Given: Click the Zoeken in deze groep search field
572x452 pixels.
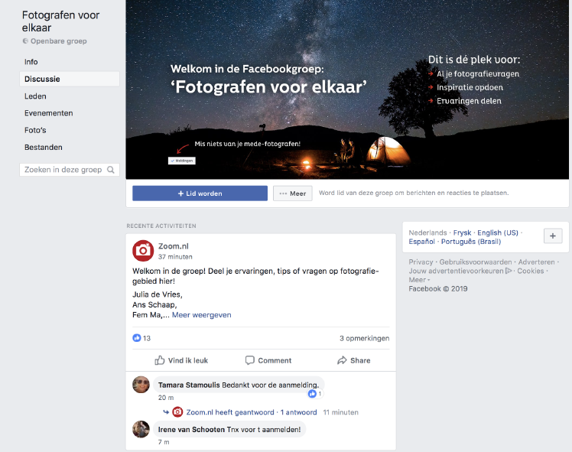Looking at the screenshot, I should click(x=70, y=170).
